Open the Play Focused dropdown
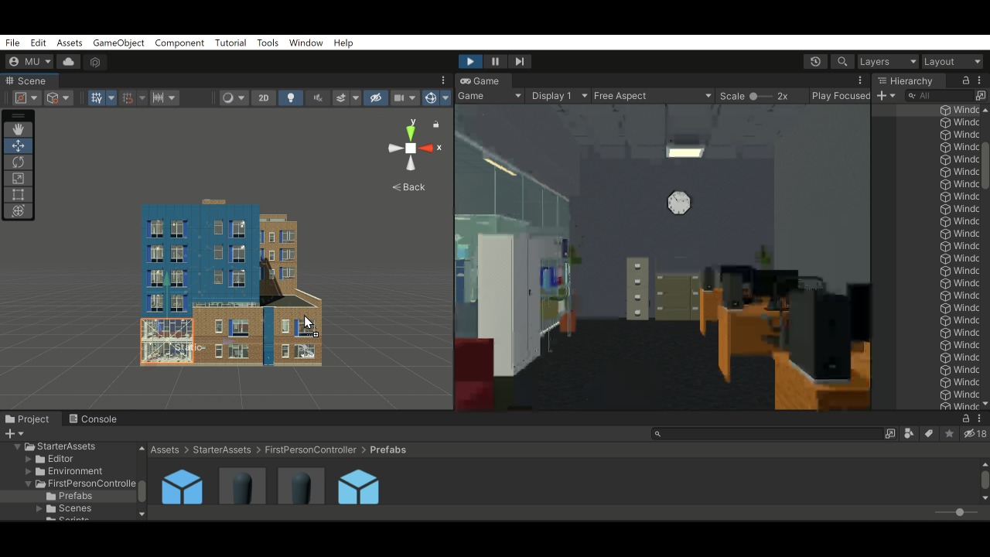This screenshot has height=557, width=990. click(x=841, y=96)
